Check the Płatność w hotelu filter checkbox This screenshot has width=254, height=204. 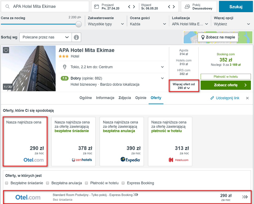click(x=87, y=183)
